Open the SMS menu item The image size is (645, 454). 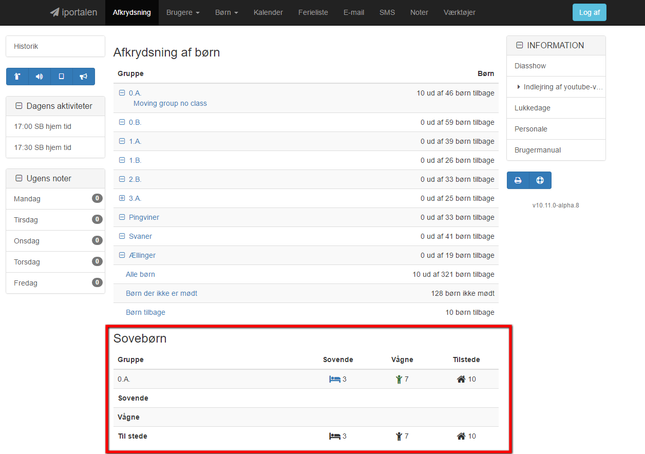387,12
